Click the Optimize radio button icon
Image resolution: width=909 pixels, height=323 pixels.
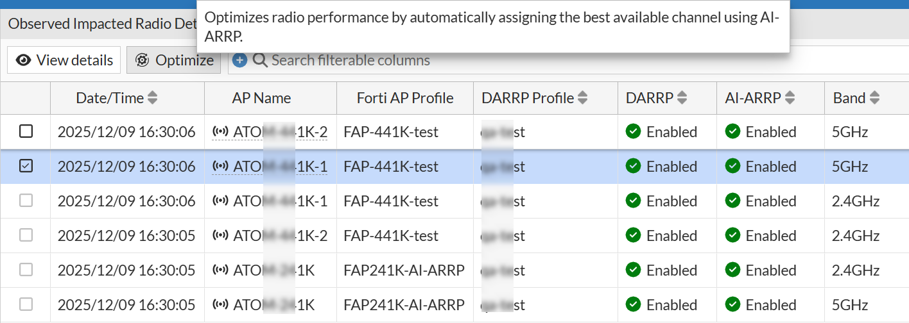tap(143, 60)
